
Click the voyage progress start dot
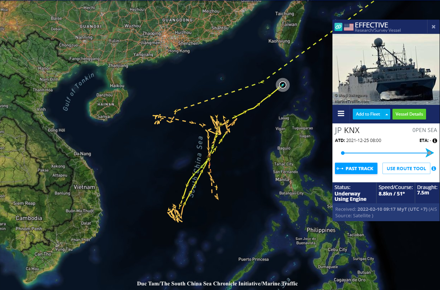click(343, 153)
